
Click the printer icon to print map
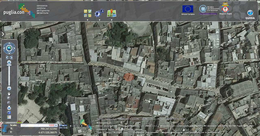click(9, 108)
